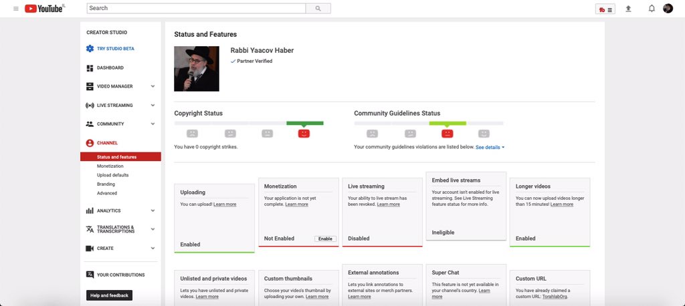The height and width of the screenshot is (306, 685).
Task: Click the CREATOR STUDIO heading
Action: (x=107, y=33)
